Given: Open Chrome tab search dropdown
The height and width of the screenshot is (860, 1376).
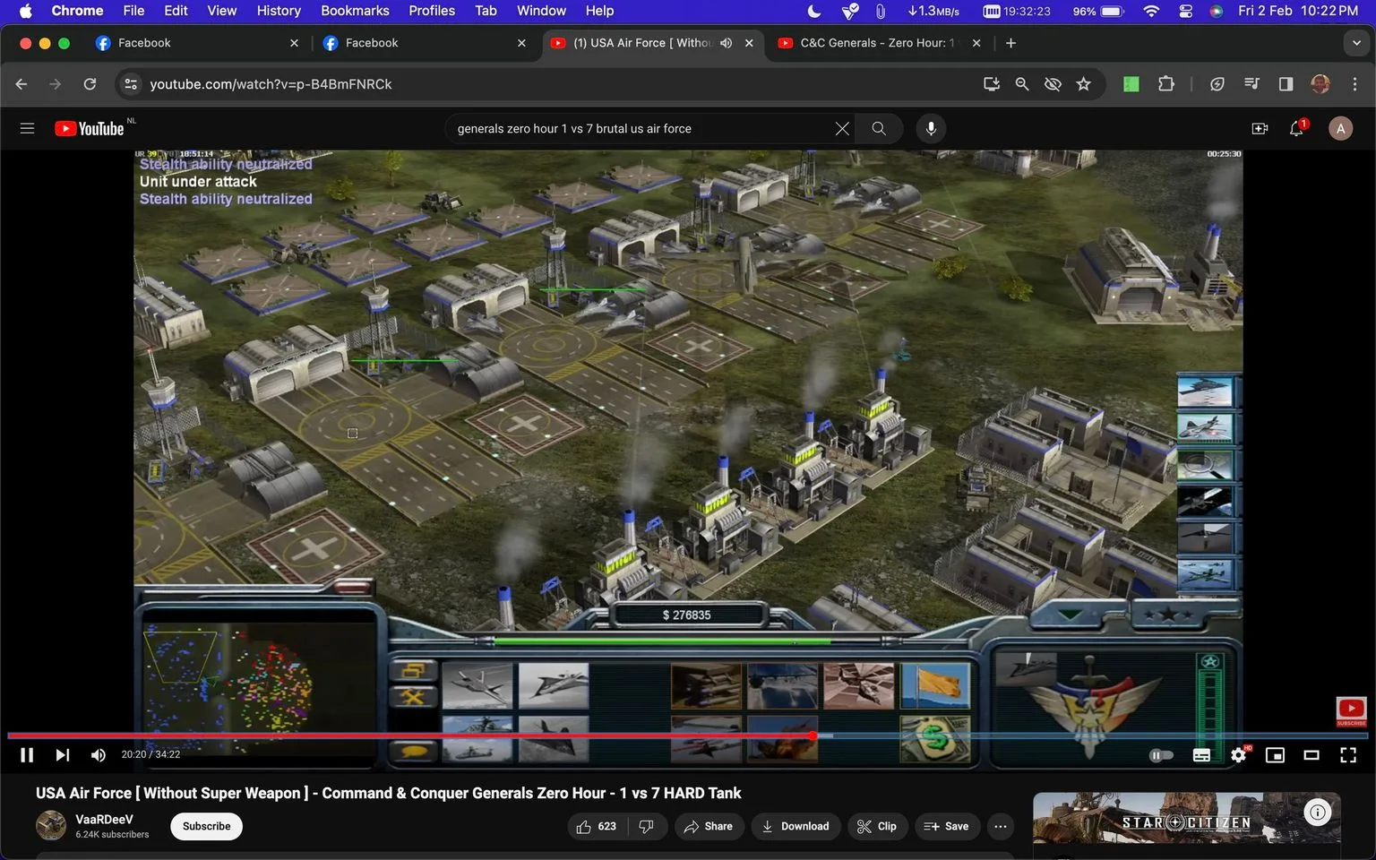Looking at the screenshot, I should 1356,43.
